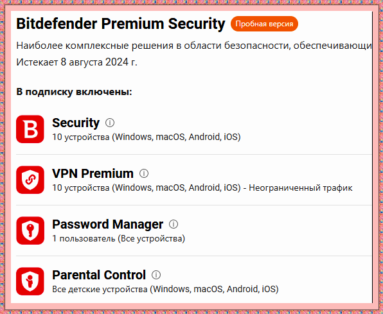The image size is (383, 314).
Task: Click the 1 пользователь (Все устройства) text
Action: click(119, 239)
